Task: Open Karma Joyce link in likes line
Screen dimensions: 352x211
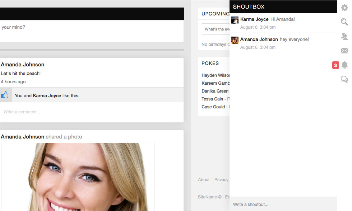Action: tap(47, 96)
